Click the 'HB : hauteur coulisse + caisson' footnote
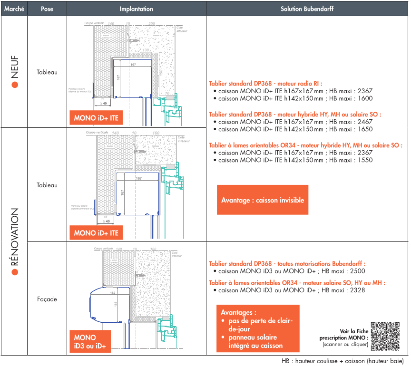The width and height of the screenshot is (411, 366). (342, 361)
